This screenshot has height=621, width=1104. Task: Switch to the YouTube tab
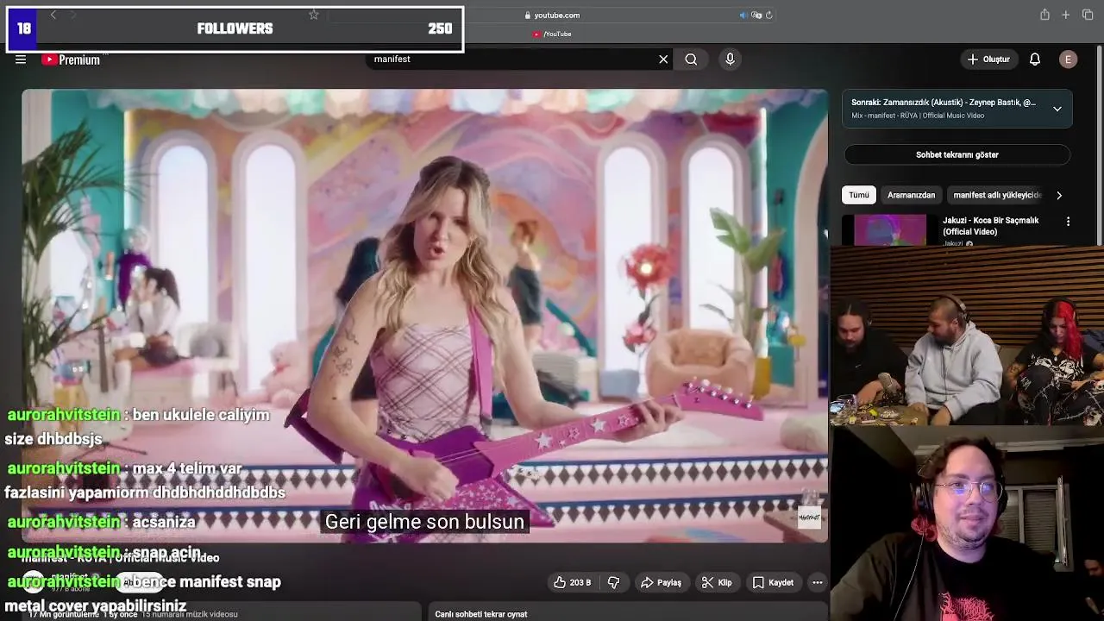552,34
